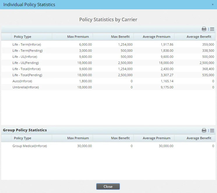Click the Close button
The width and height of the screenshot is (217, 193).
coord(108,187)
